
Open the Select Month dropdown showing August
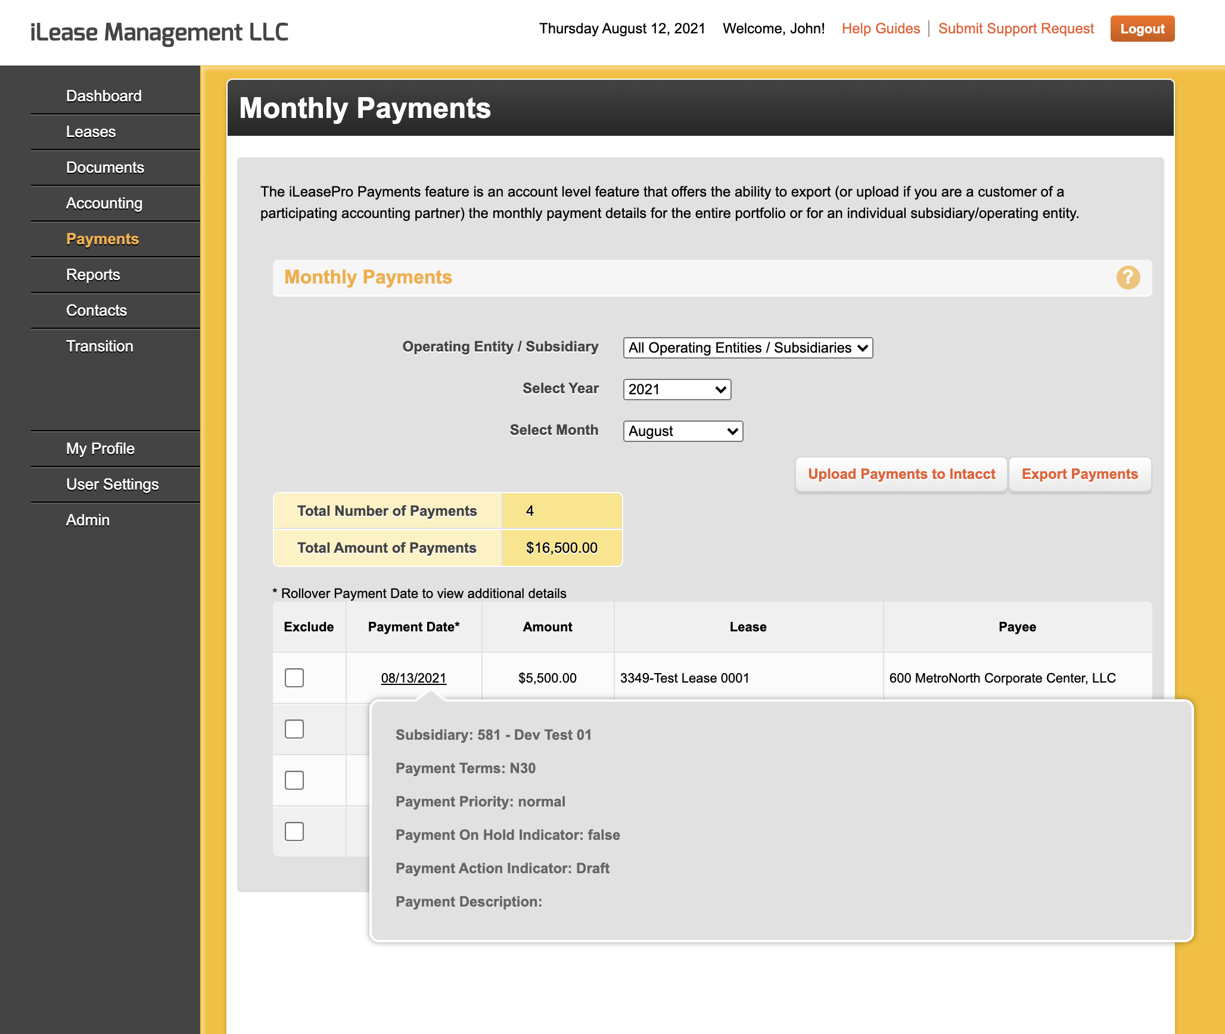tap(683, 431)
